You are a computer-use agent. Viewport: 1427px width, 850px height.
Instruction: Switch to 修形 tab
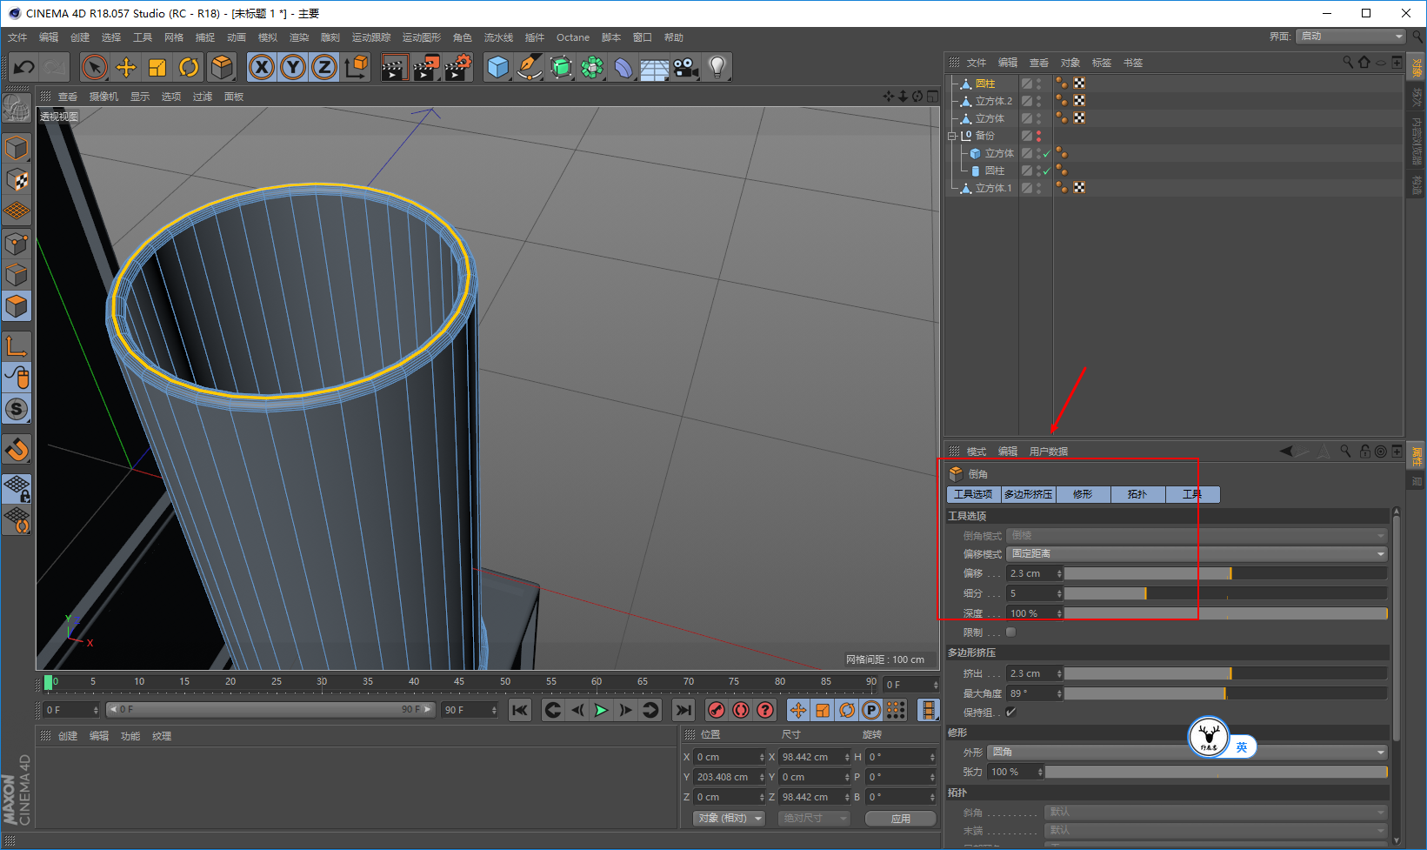tap(1083, 494)
